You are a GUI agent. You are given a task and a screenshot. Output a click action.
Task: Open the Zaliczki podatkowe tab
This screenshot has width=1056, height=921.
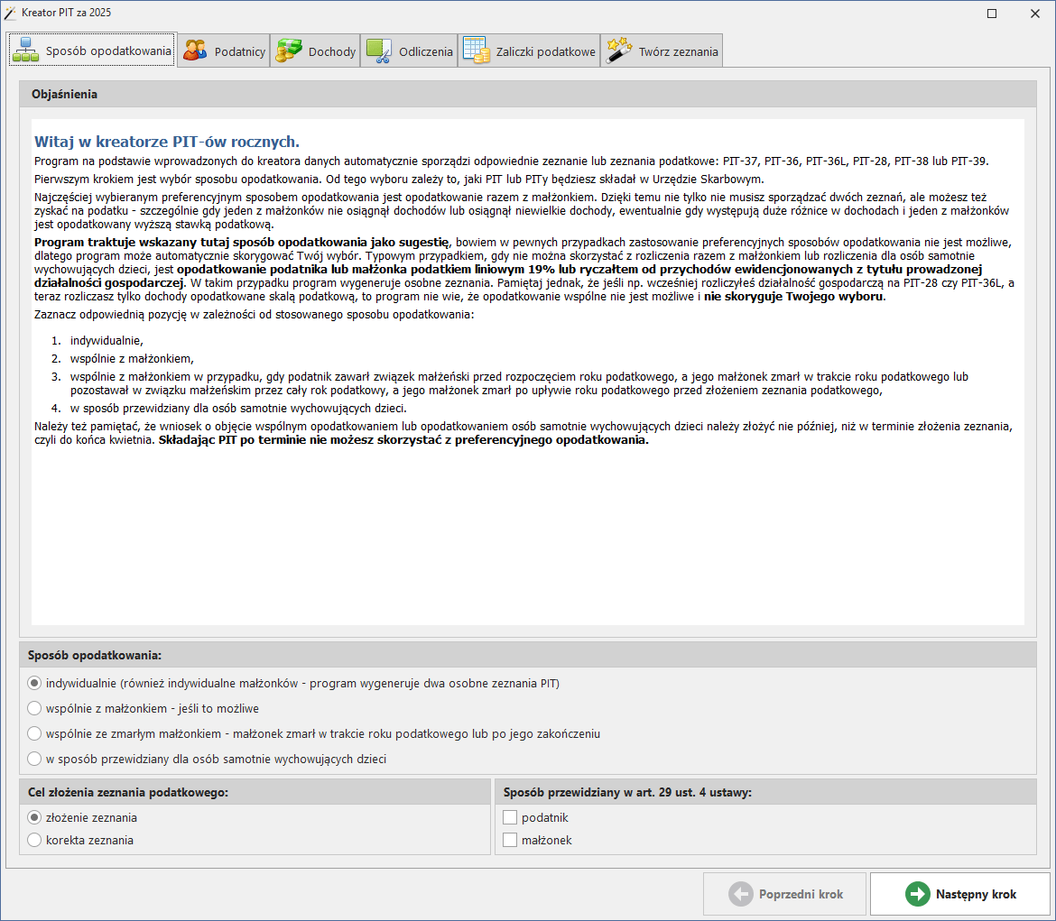tap(529, 51)
